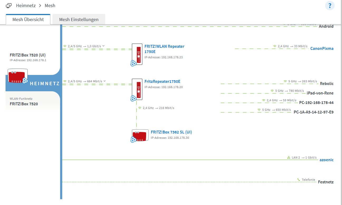The image size is (342, 205).
Task: Click the Mesh badge on FRITZ!WLAN Repeater 1750E
Action: (133, 64)
